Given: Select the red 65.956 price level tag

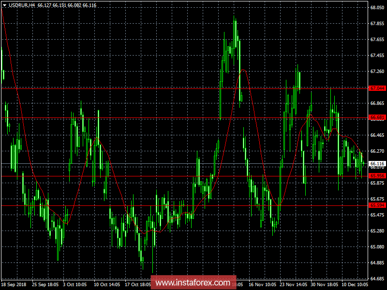Looking at the screenshot, I should click(377, 176).
